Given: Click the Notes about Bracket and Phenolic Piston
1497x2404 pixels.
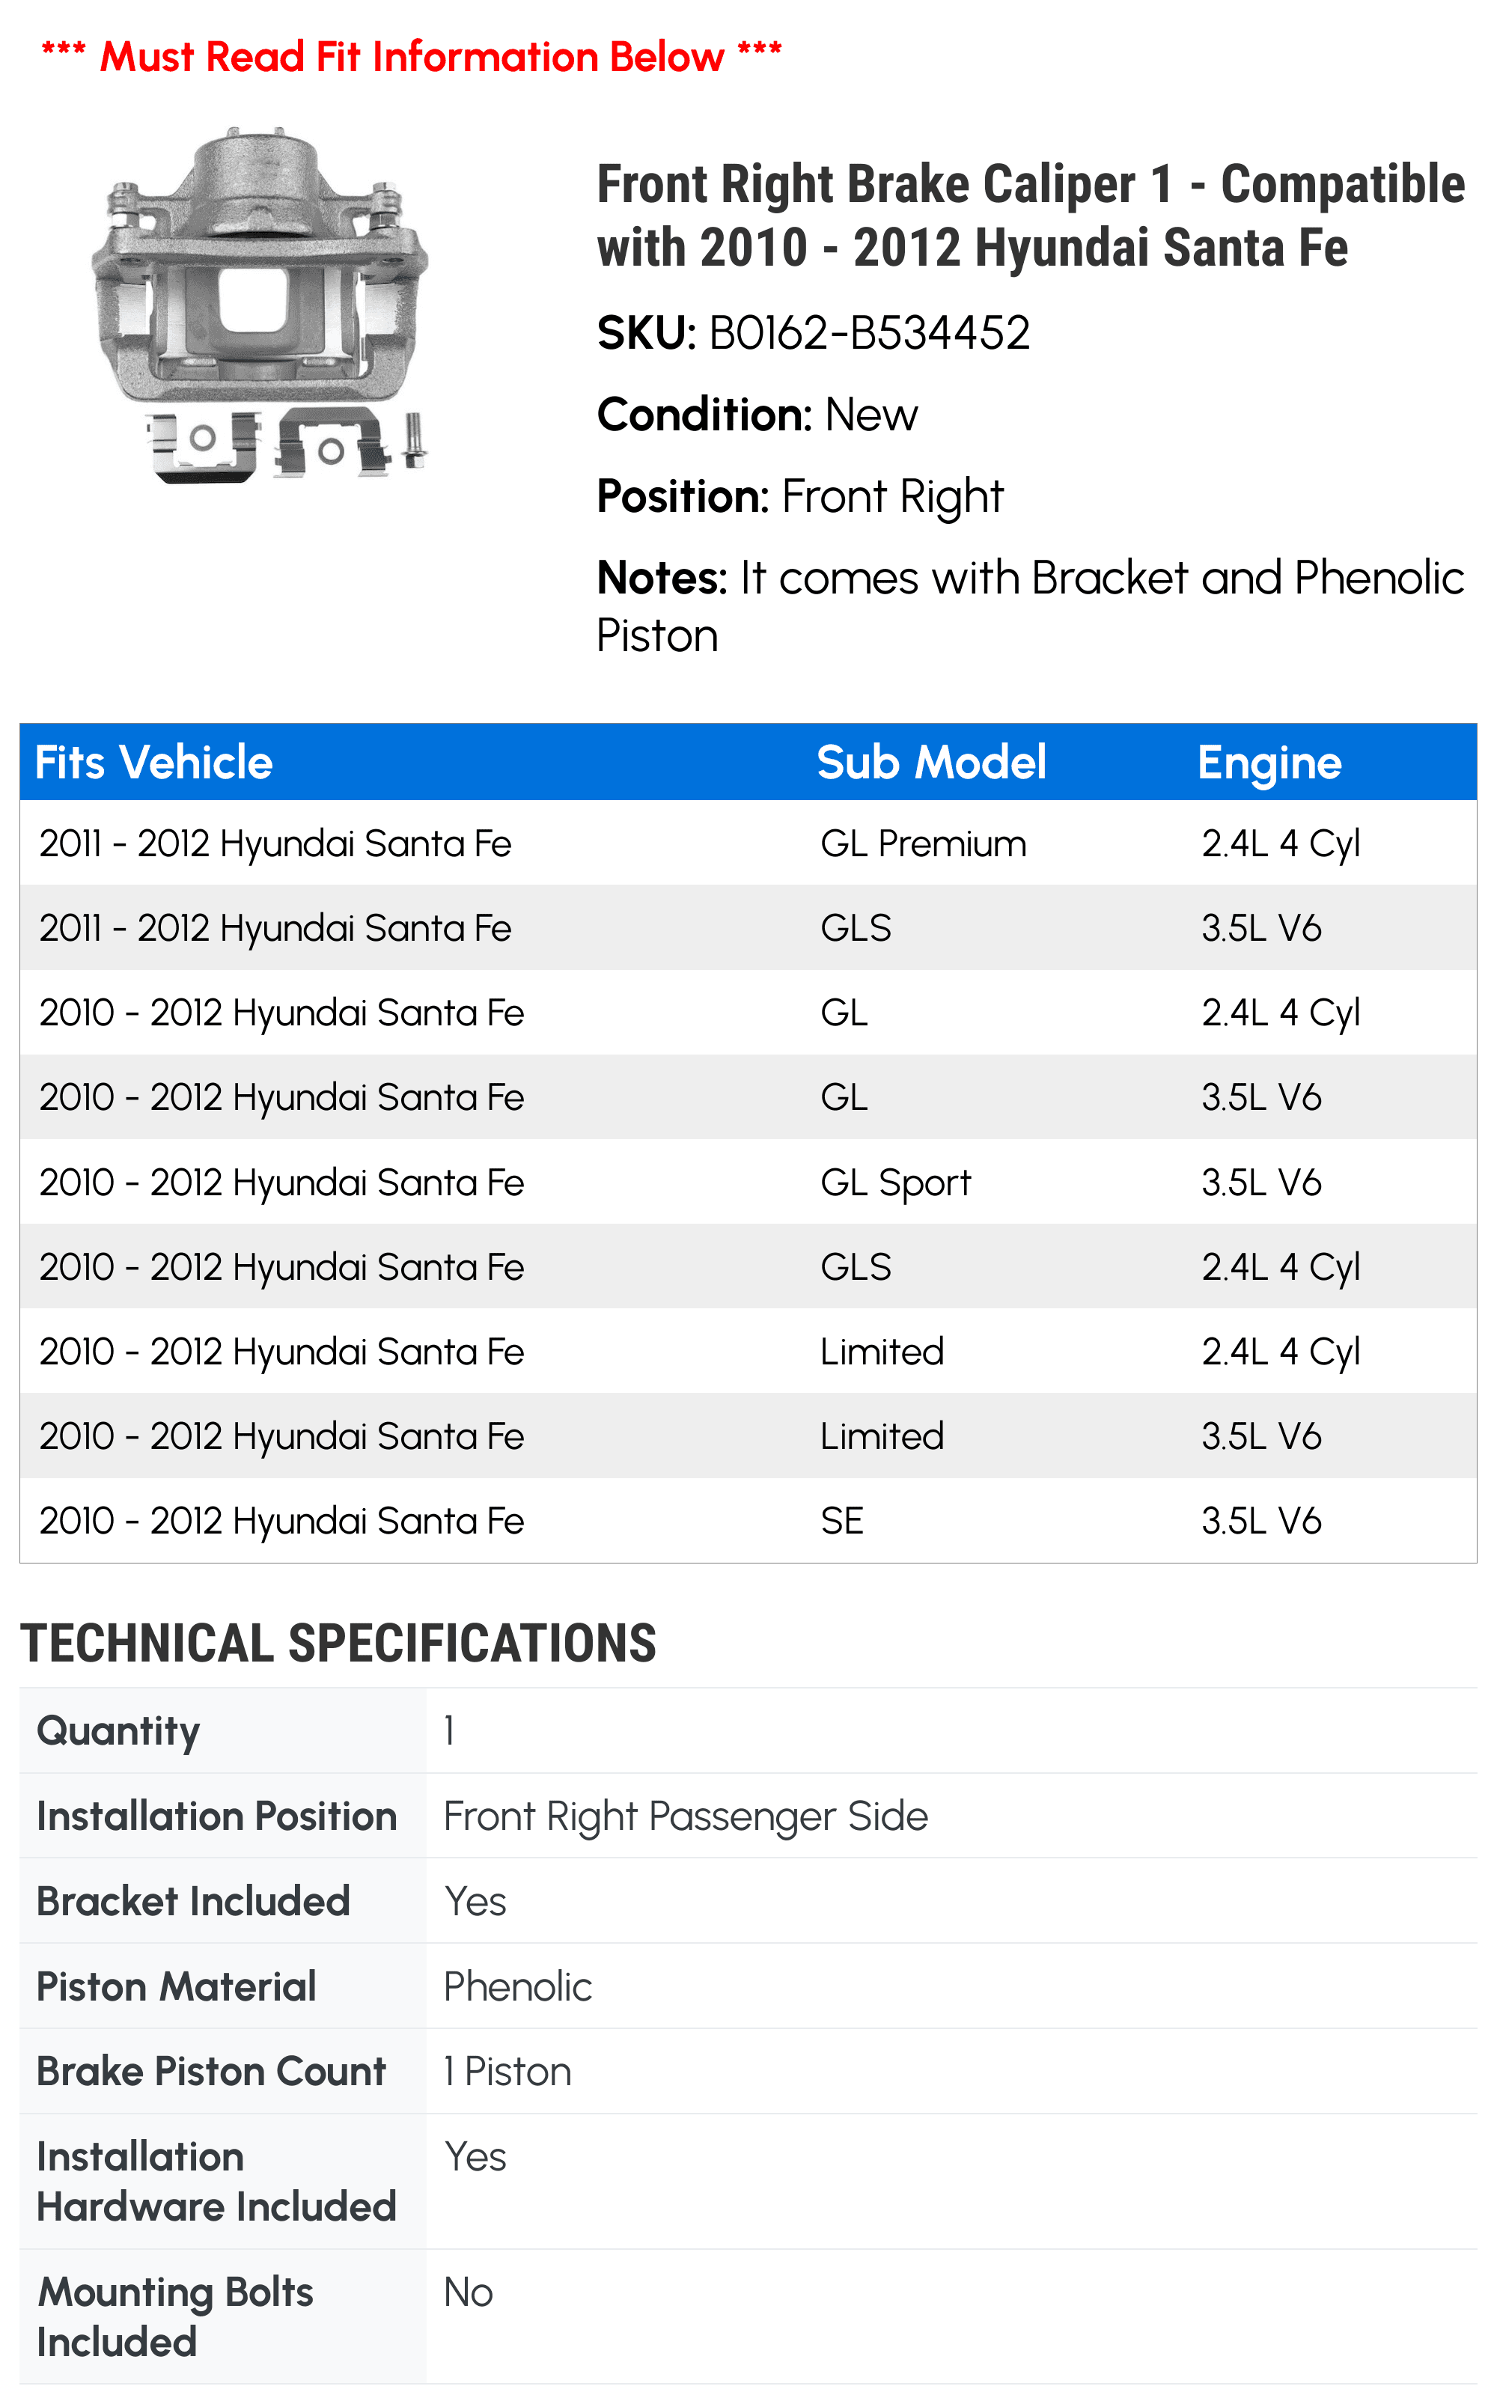Looking at the screenshot, I should [x=1030, y=605].
